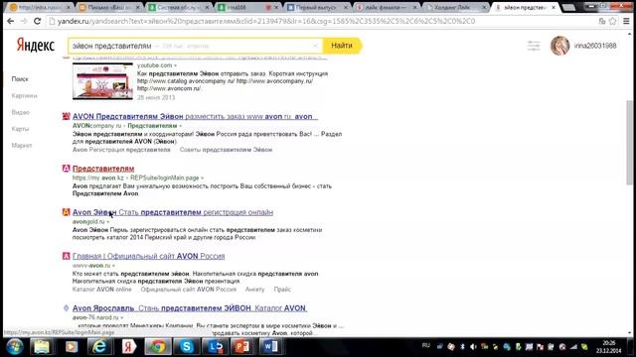
Task: Click the Bluetooth tray icon
Action: pyautogui.click(x=462, y=347)
